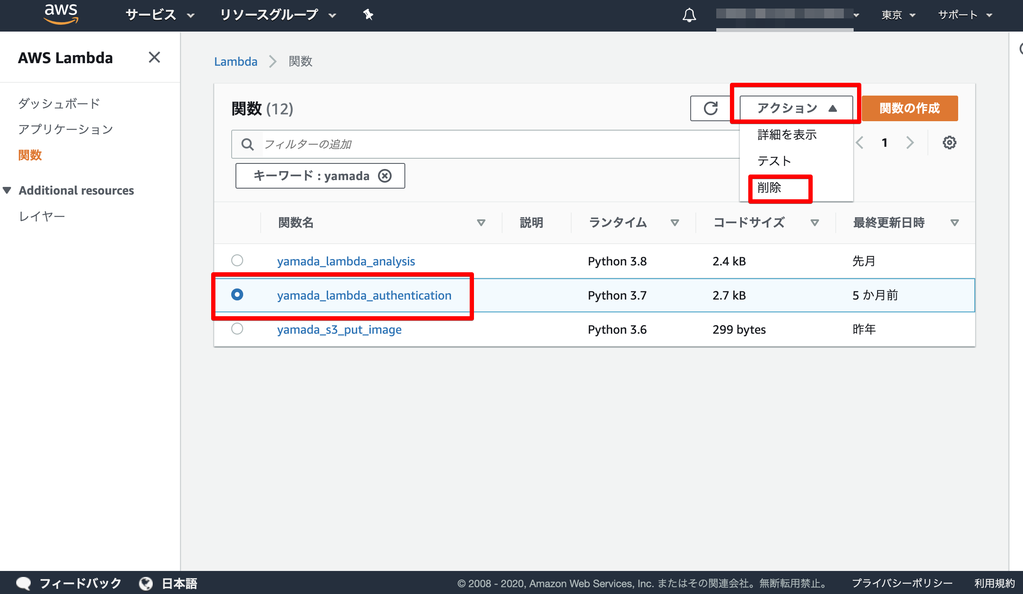Click the Python 3.7 runtime cell
This screenshot has width=1023, height=594.
[x=617, y=295]
